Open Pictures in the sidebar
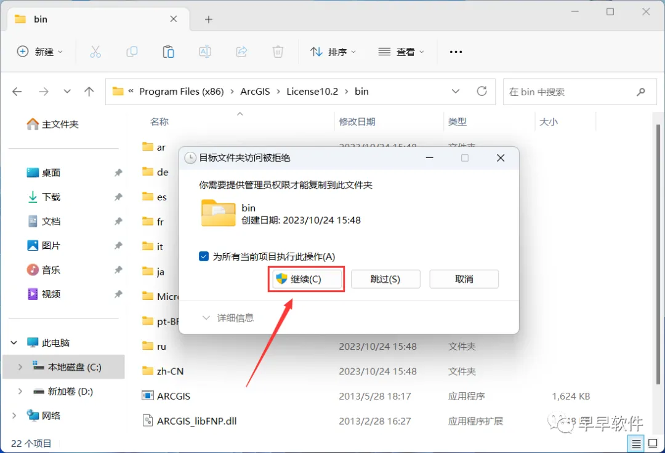The width and height of the screenshot is (665, 453). [x=44, y=245]
